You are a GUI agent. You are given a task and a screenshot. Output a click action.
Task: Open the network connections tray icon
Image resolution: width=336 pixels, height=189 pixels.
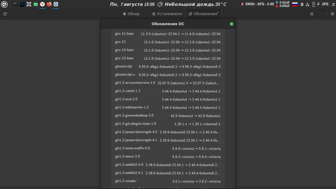(307, 4)
